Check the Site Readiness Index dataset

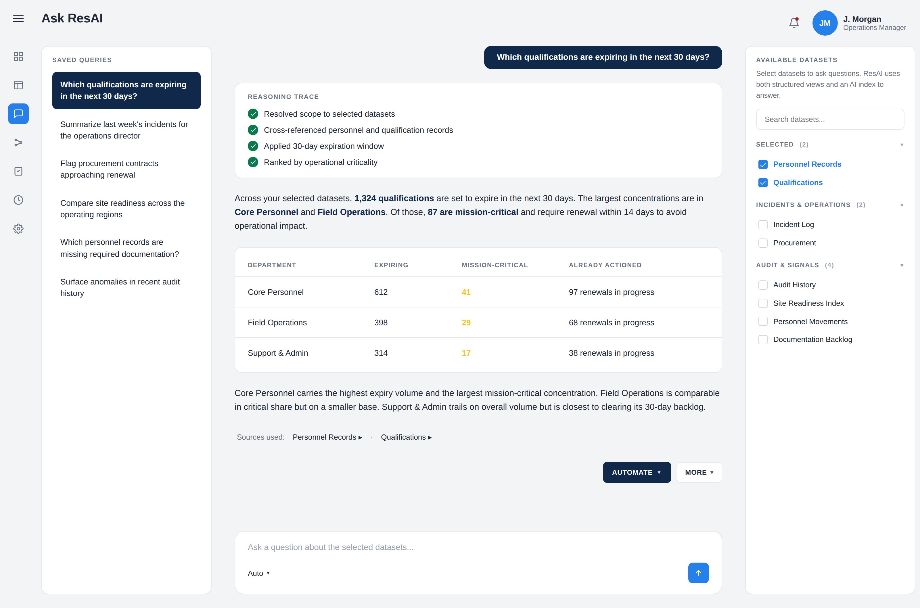(x=762, y=303)
